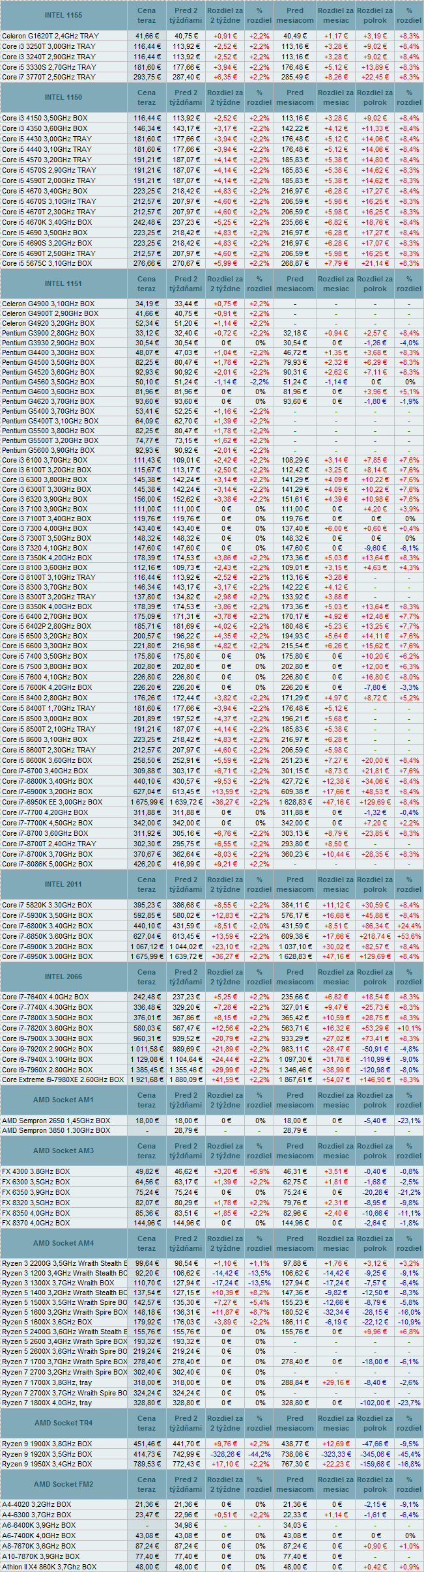Select the INTEL 1151 section header
Screen dimensions: 424x1572
coord(63,283)
